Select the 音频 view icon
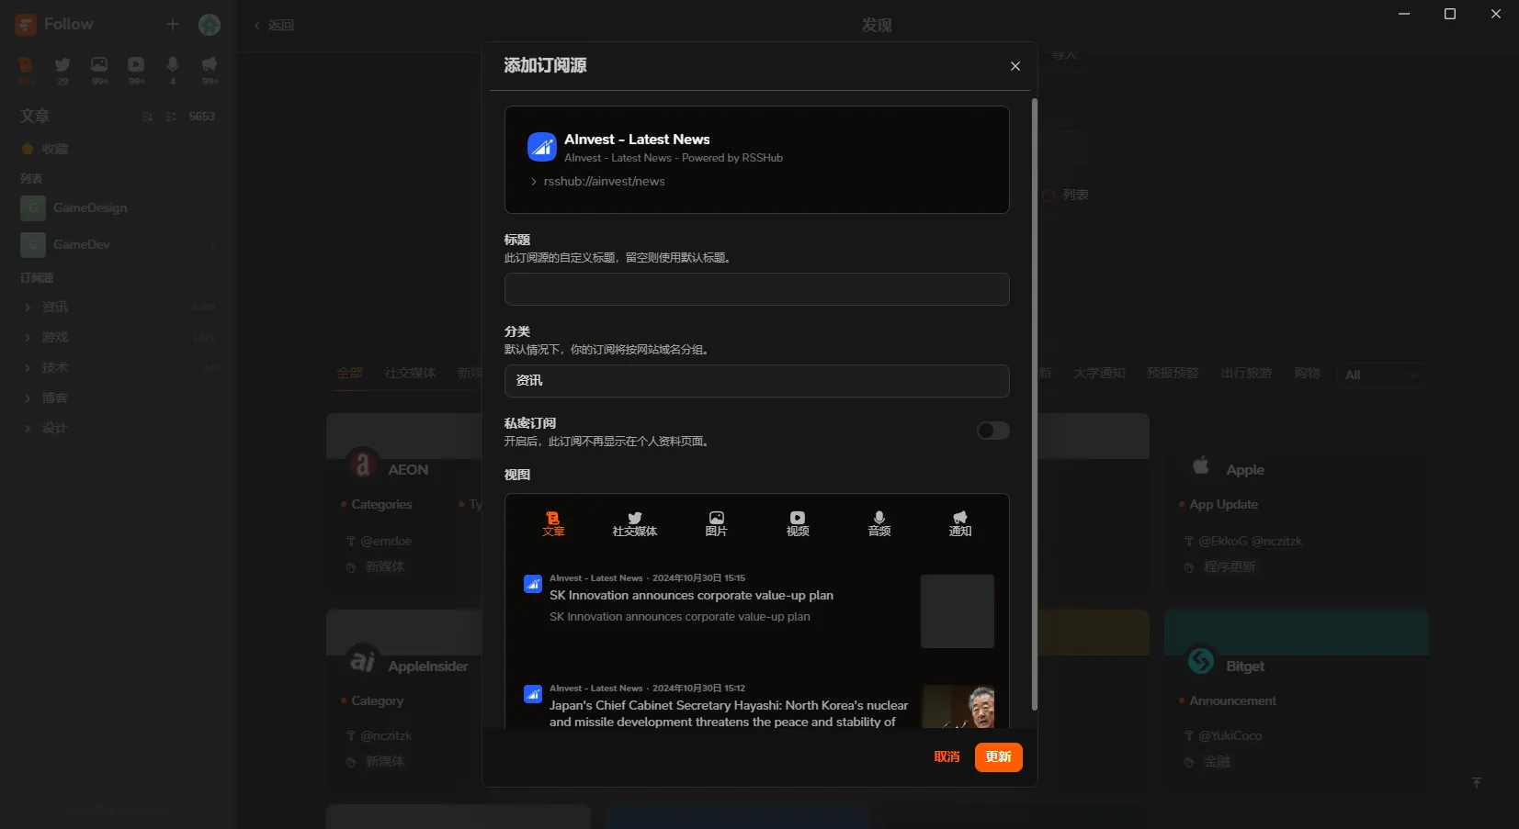Screen dimensions: 1519x829 [x=878, y=524]
